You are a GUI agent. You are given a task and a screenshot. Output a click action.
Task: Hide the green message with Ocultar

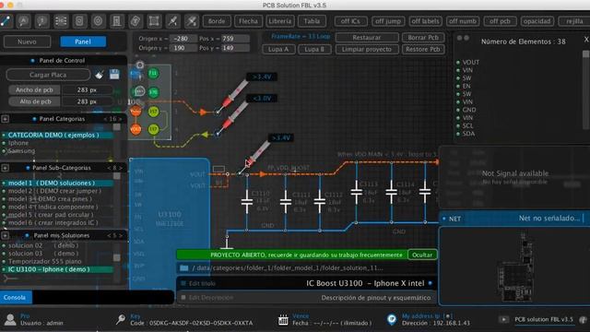click(422, 255)
